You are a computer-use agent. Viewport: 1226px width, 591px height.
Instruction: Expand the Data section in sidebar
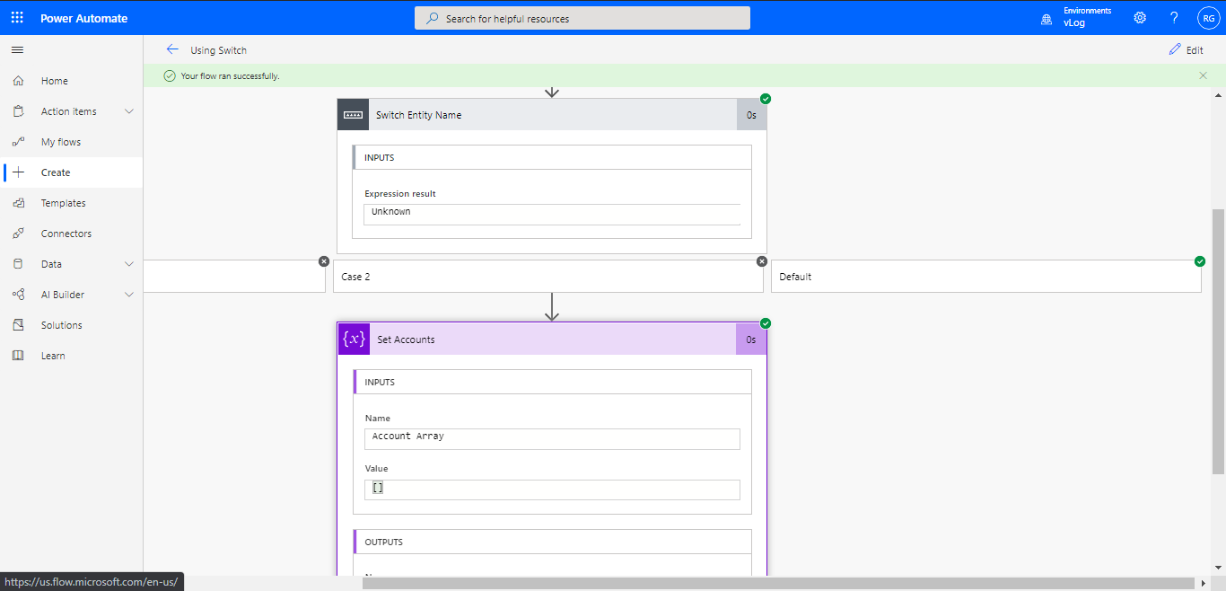(128, 263)
